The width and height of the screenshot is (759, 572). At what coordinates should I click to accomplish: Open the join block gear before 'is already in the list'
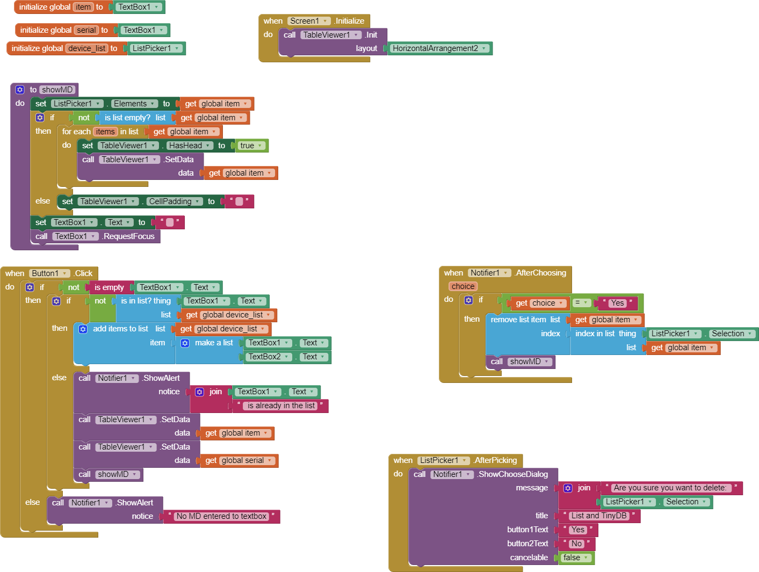pos(200,392)
